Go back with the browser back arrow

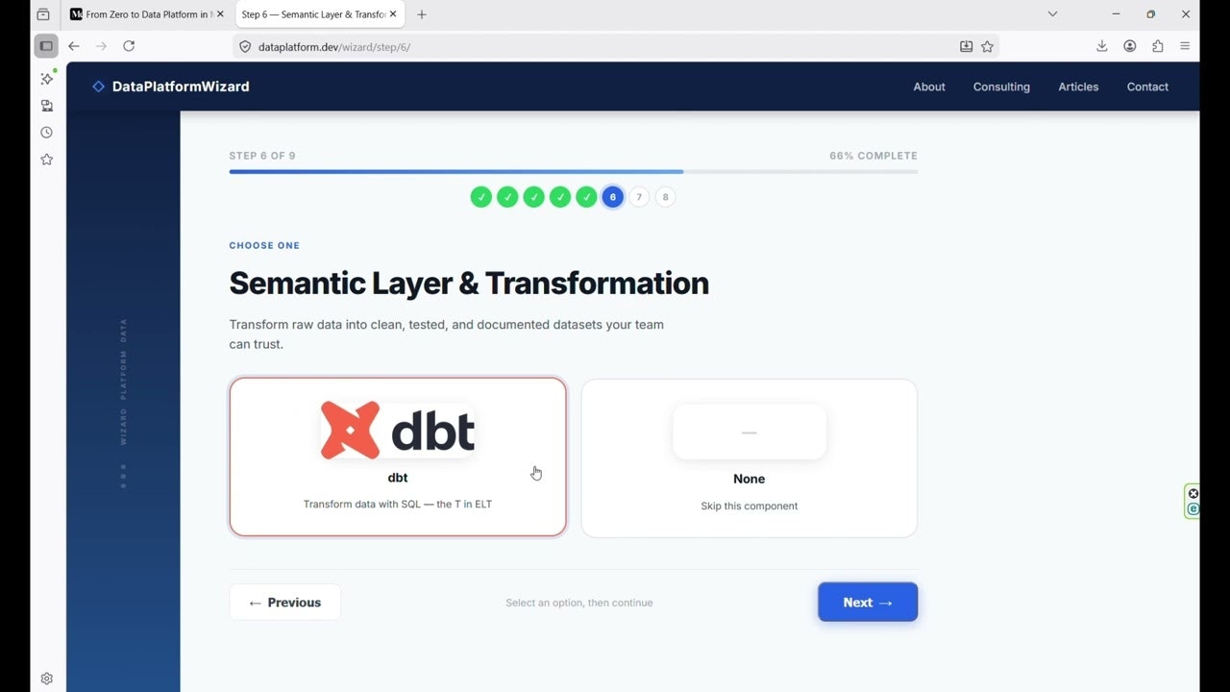tap(74, 46)
